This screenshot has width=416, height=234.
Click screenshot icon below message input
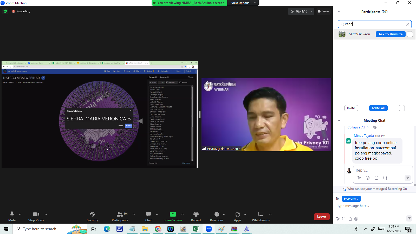344,219
